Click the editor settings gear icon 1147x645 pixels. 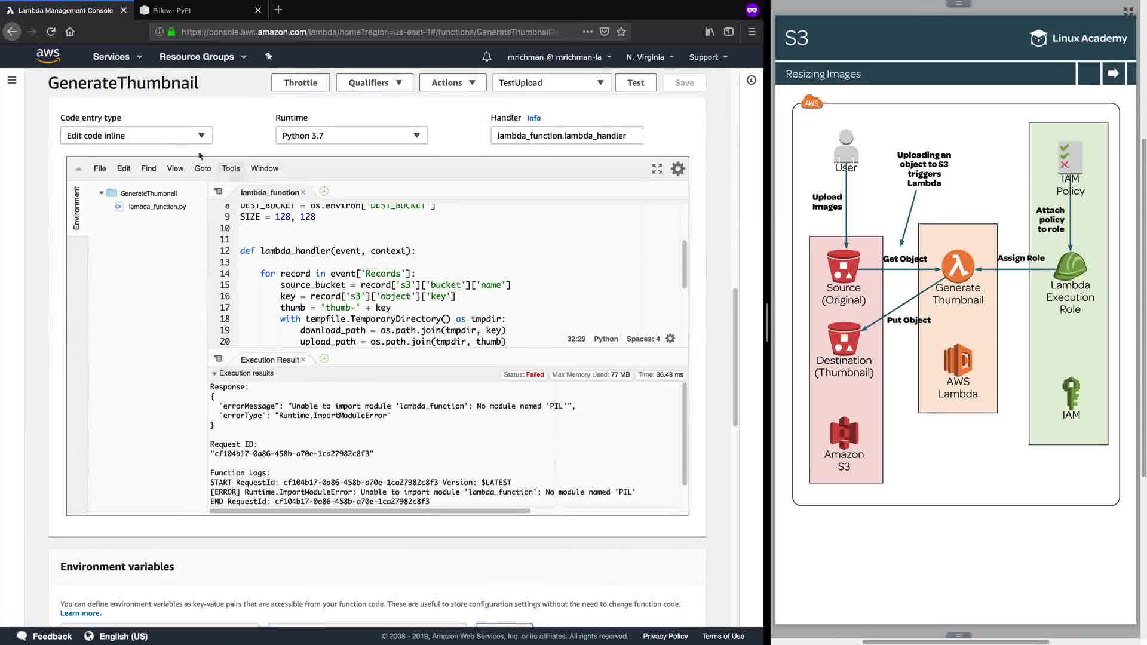(677, 169)
